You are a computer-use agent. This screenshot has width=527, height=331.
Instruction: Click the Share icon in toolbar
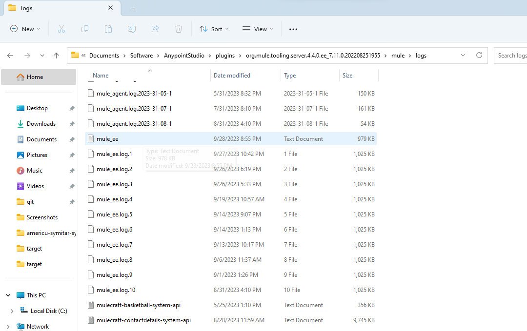pyautogui.click(x=155, y=29)
